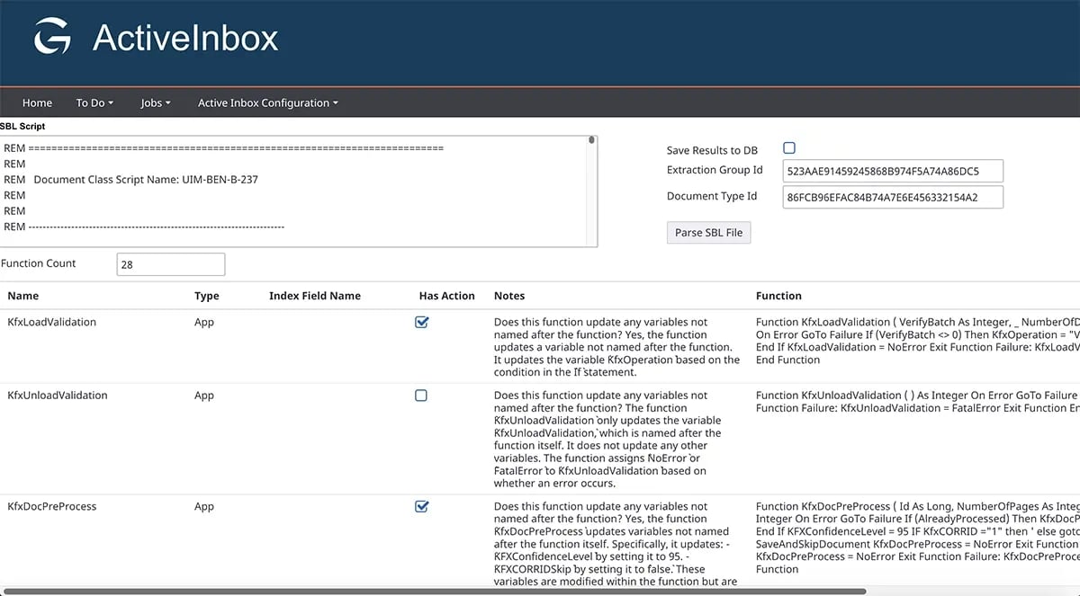Image resolution: width=1080 pixels, height=596 pixels.
Task: Click the ActiveInbox title text
Action: click(x=185, y=38)
